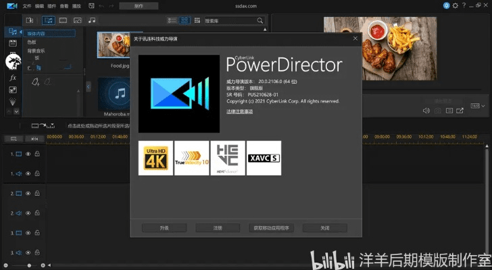The image size is (492, 270).
Task: Lock audio track 3
Action: pos(37,252)
